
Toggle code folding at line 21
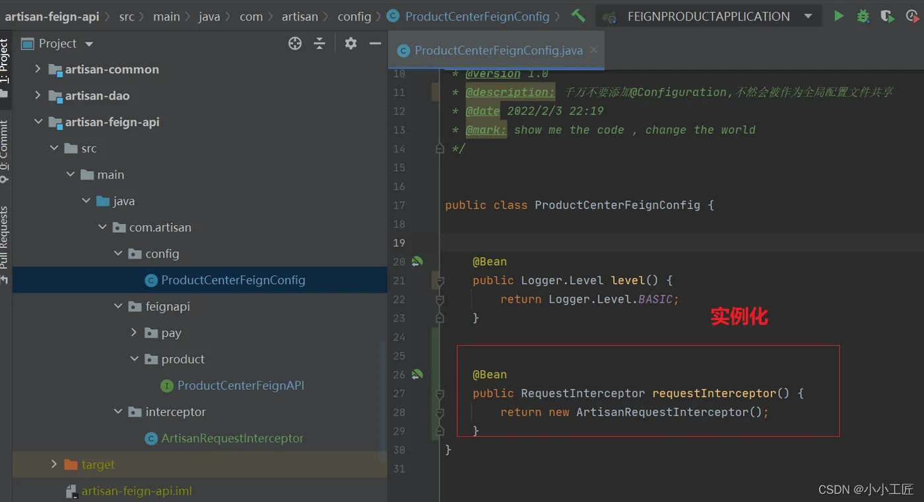point(440,280)
